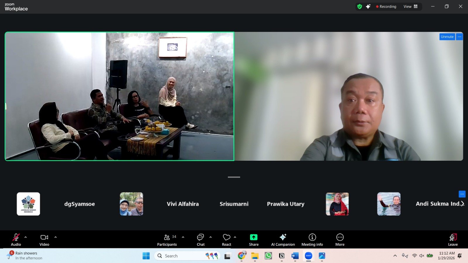Expand video options arrow beside Video
This screenshot has width=468, height=263.
pyautogui.click(x=56, y=237)
